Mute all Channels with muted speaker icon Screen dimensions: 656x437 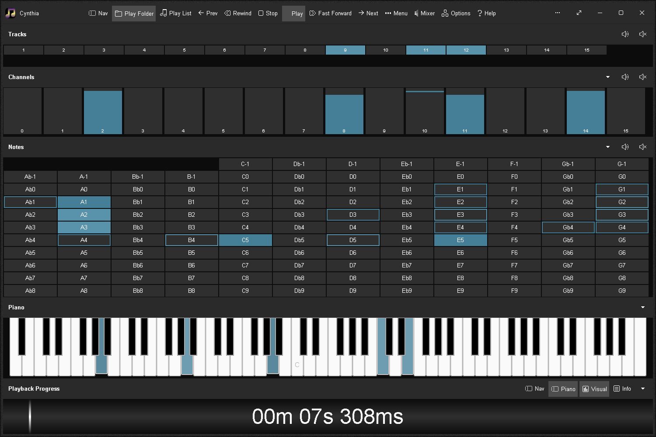[x=643, y=77]
